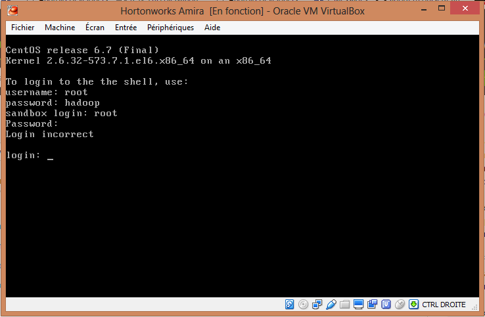Maximize the VirtualBox window
The width and height of the screenshot is (485, 317).
(x=442, y=9)
